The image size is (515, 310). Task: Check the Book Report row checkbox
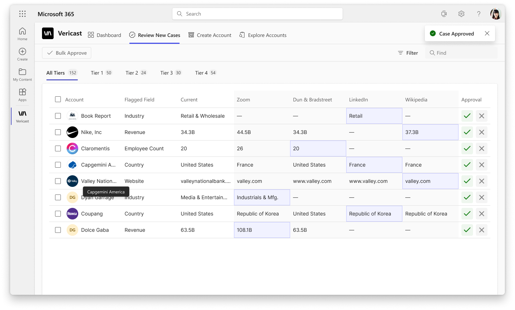point(58,116)
